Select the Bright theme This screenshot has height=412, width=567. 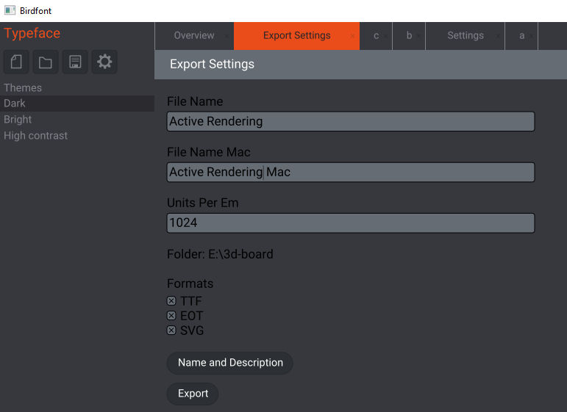(x=18, y=120)
